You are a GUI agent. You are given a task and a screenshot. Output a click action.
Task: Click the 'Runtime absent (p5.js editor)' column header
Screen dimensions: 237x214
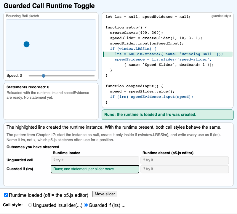[168, 153]
